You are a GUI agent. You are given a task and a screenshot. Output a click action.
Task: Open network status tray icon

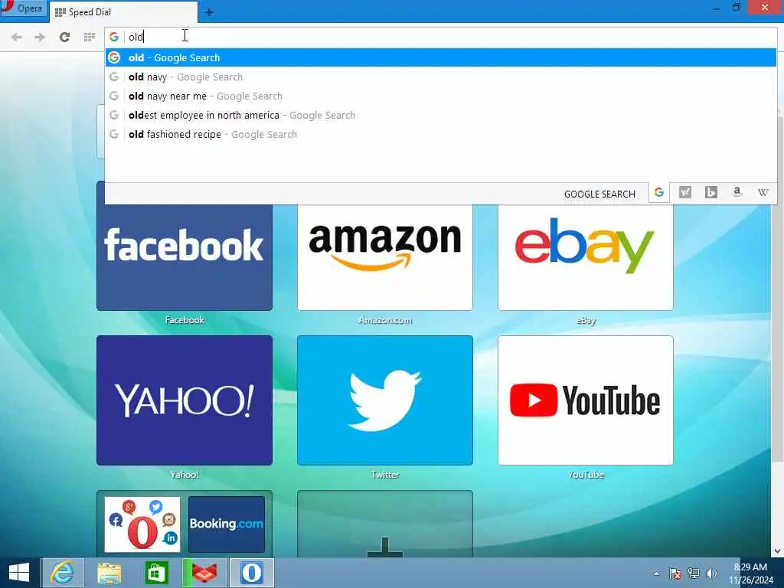694,573
